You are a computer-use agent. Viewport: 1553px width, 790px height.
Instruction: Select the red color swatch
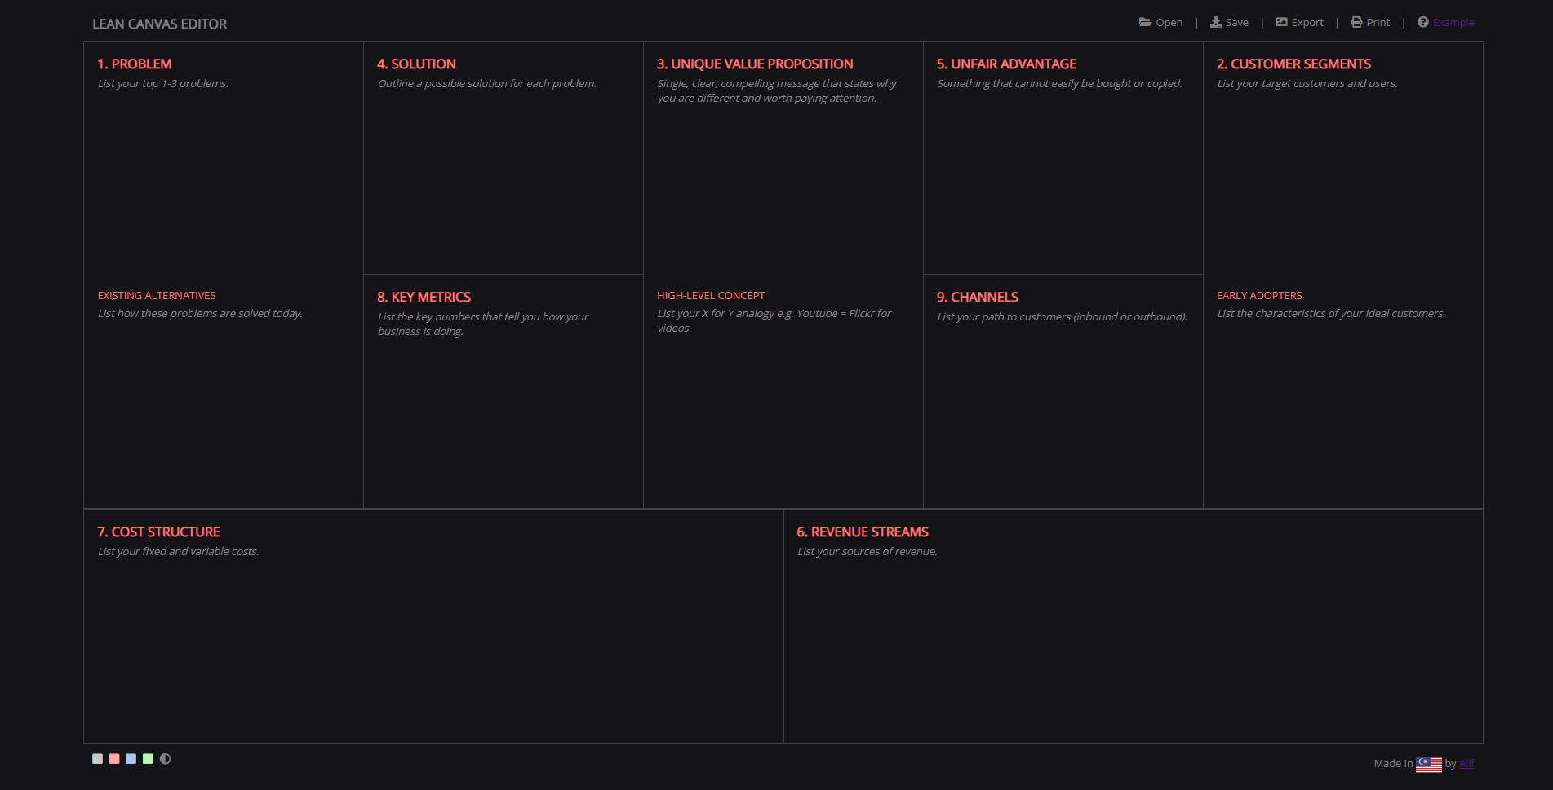coord(114,759)
